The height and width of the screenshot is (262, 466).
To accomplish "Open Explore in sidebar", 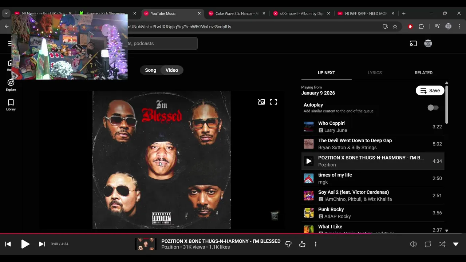I will [x=11, y=85].
